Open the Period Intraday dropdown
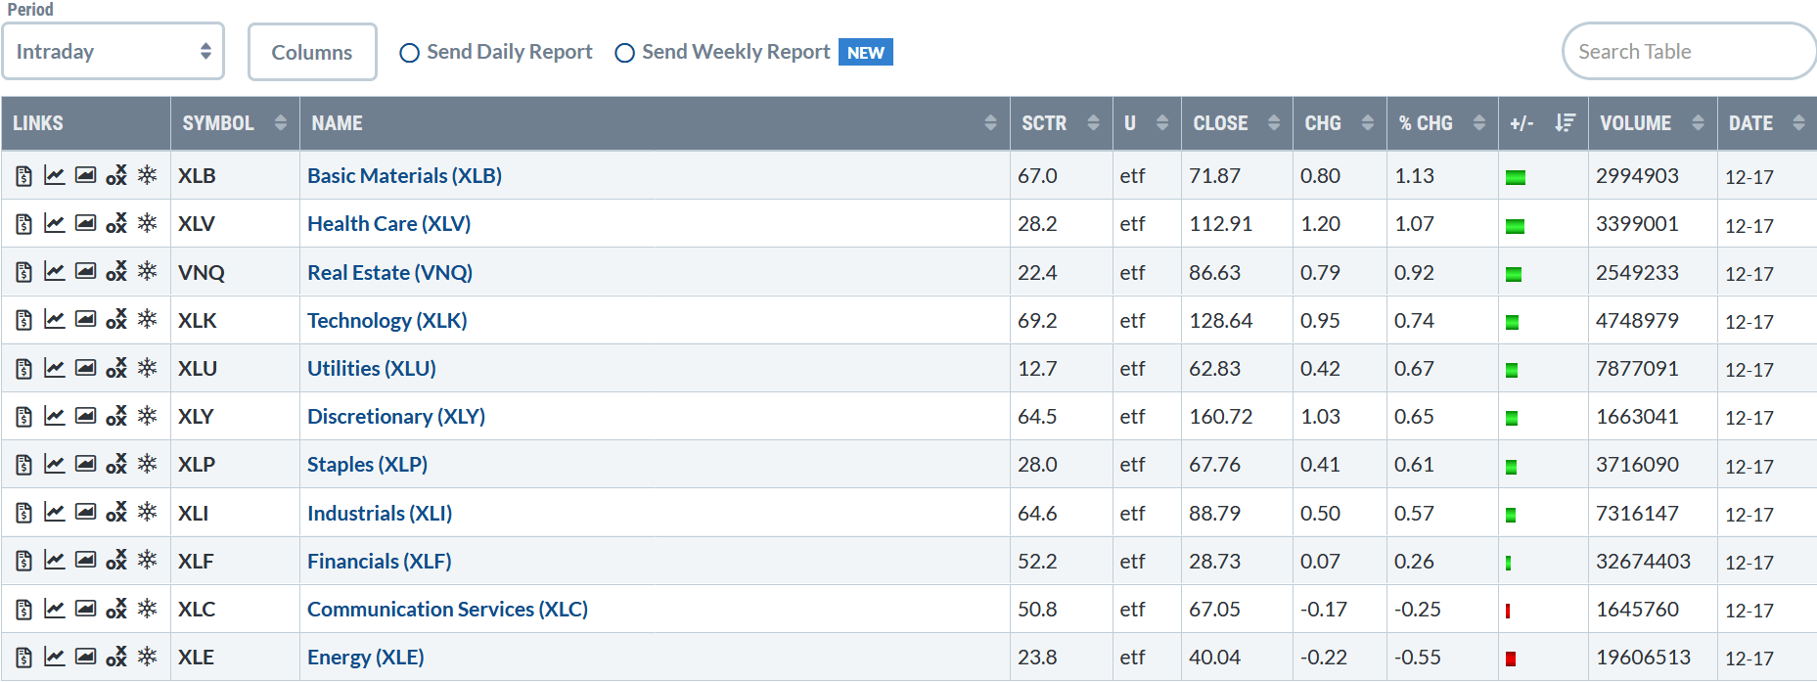This screenshot has width=1817, height=682. tap(114, 52)
